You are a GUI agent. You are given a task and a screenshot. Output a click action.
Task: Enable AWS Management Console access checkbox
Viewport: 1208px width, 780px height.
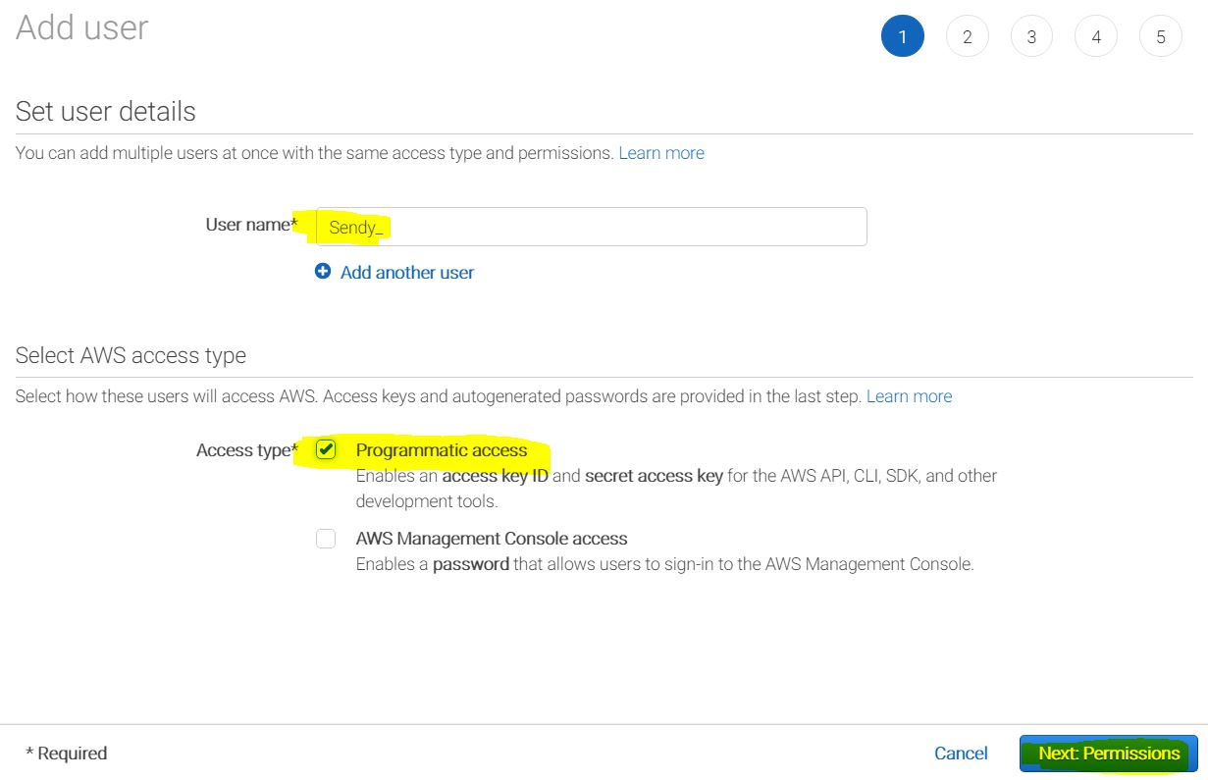[x=326, y=539]
